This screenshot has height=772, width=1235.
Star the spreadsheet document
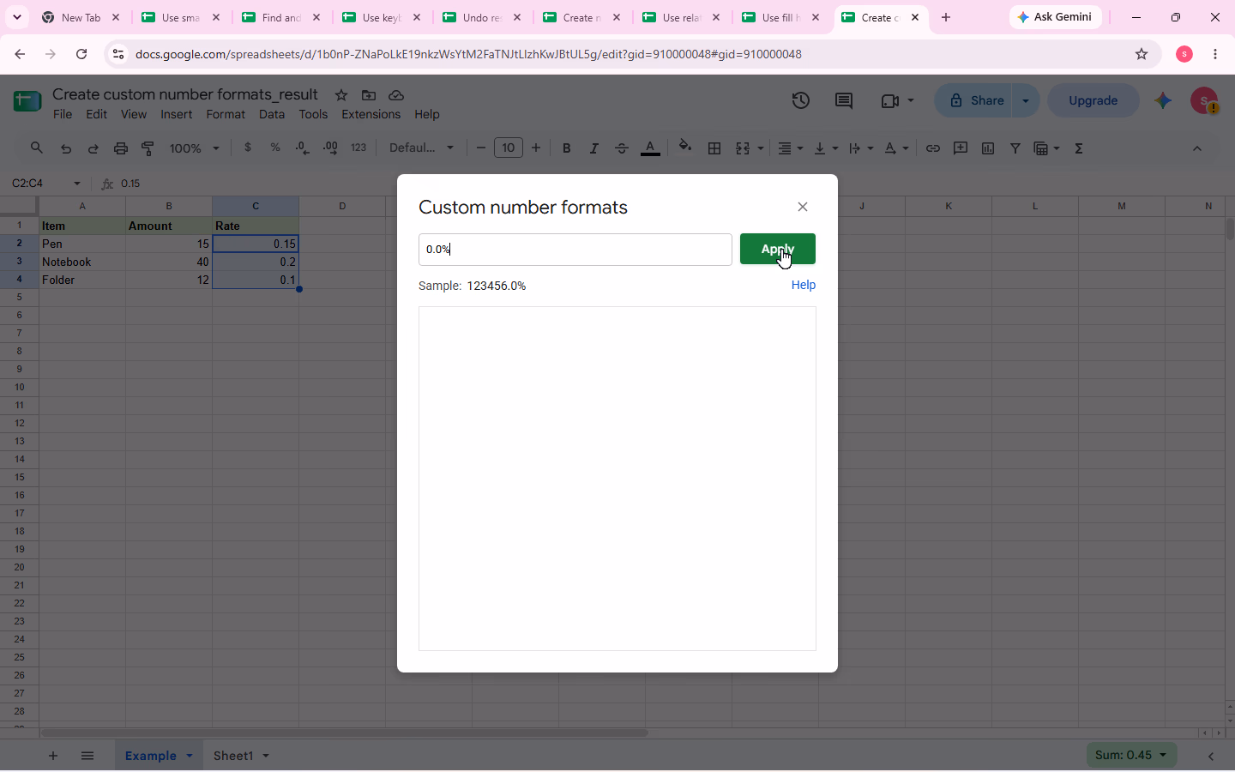(341, 95)
